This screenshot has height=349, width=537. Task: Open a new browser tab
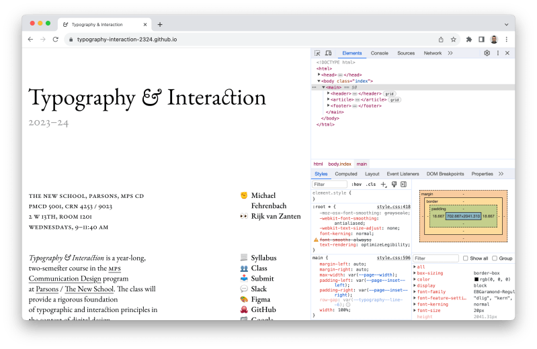pyautogui.click(x=160, y=25)
